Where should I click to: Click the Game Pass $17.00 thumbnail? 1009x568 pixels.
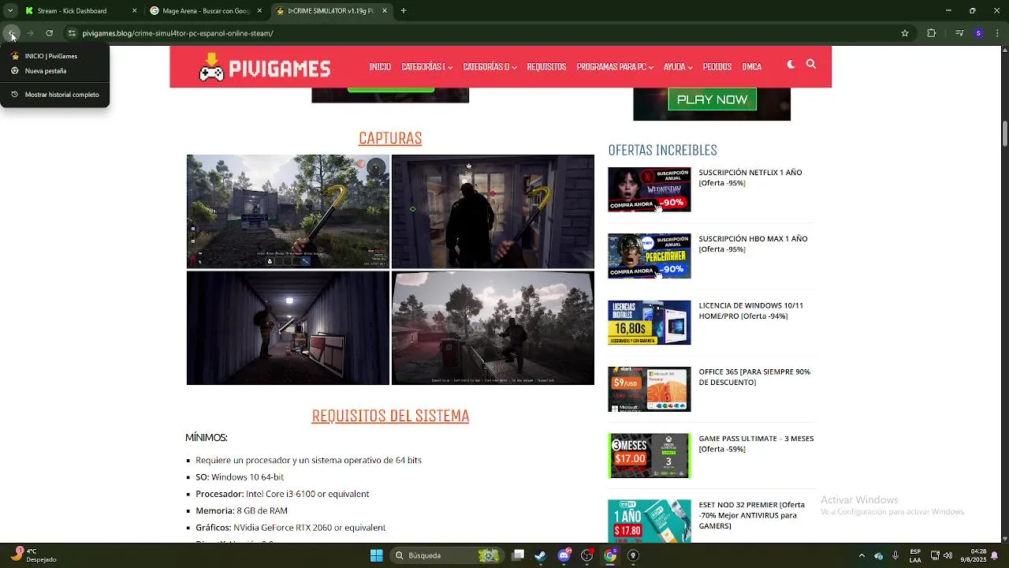click(650, 455)
